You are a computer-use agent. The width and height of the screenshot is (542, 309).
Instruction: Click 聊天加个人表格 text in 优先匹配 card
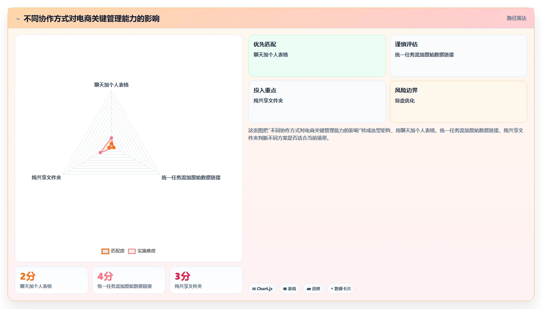point(271,55)
